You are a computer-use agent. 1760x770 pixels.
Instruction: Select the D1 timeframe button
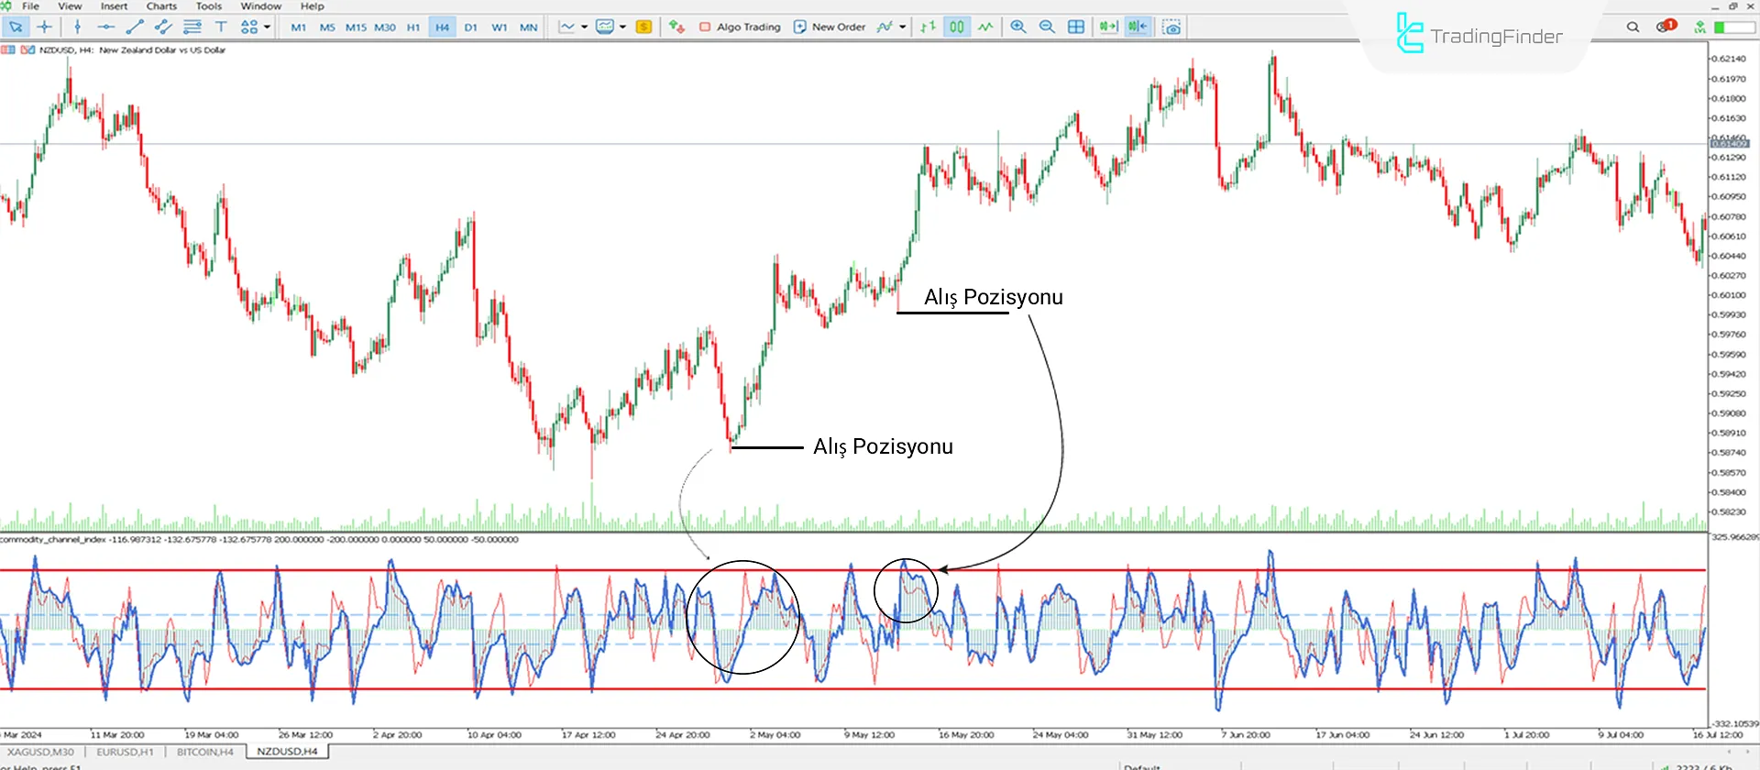[x=470, y=27]
